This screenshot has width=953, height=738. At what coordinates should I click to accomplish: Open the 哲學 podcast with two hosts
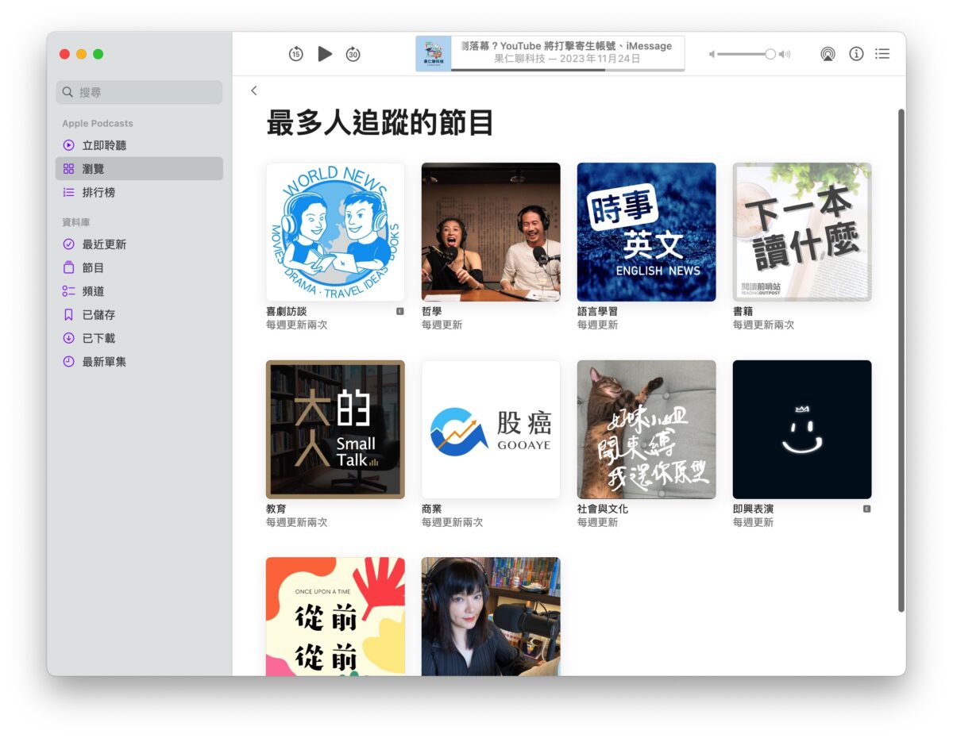coord(491,232)
